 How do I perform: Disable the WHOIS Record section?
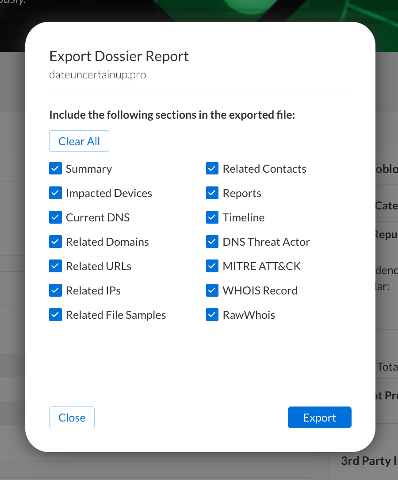point(212,290)
